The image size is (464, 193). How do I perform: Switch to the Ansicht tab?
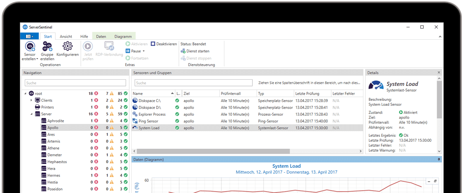pyautogui.click(x=66, y=37)
